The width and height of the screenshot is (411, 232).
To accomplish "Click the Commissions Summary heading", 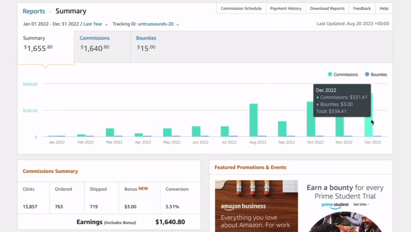I will coord(50,171).
